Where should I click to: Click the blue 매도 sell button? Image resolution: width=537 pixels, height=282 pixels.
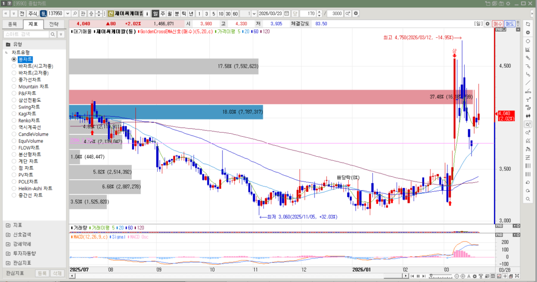510,24
